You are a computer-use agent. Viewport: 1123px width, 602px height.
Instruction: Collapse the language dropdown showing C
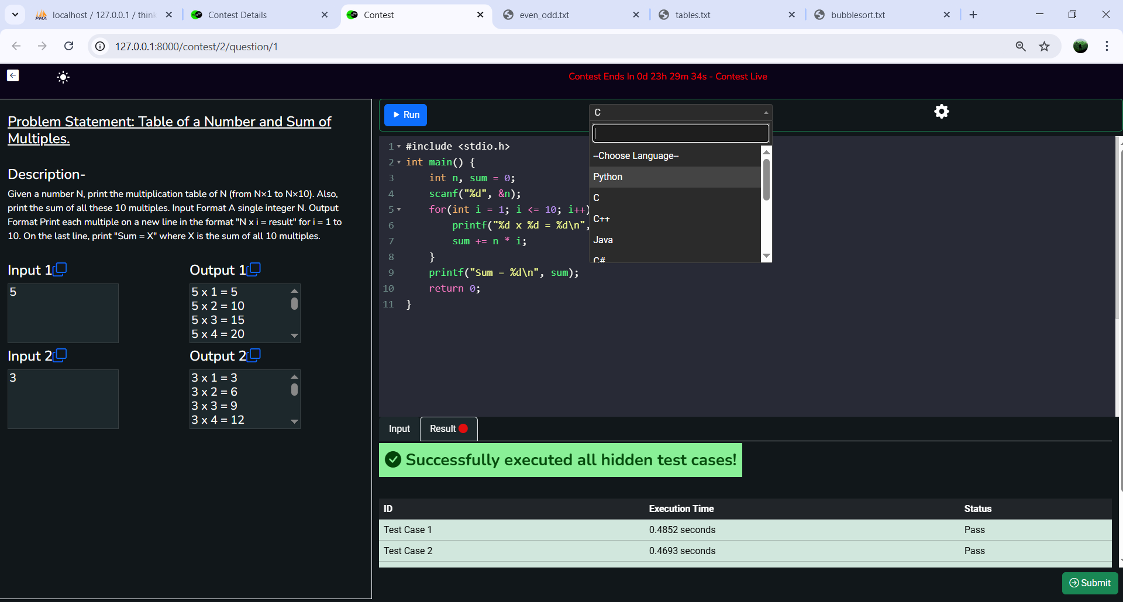point(680,112)
